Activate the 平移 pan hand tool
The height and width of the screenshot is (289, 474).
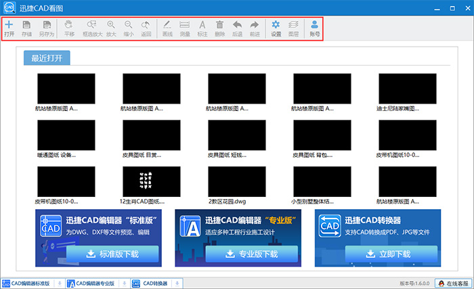click(x=69, y=24)
